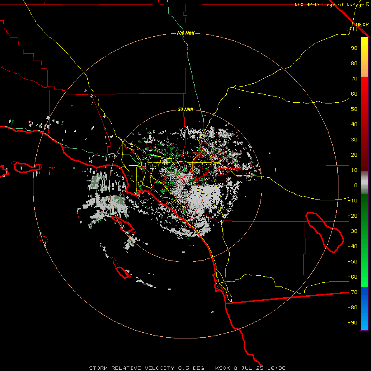The width and height of the screenshot is (371, 371).
Task: Click the 100 NMI range ring label
Action: (185, 33)
